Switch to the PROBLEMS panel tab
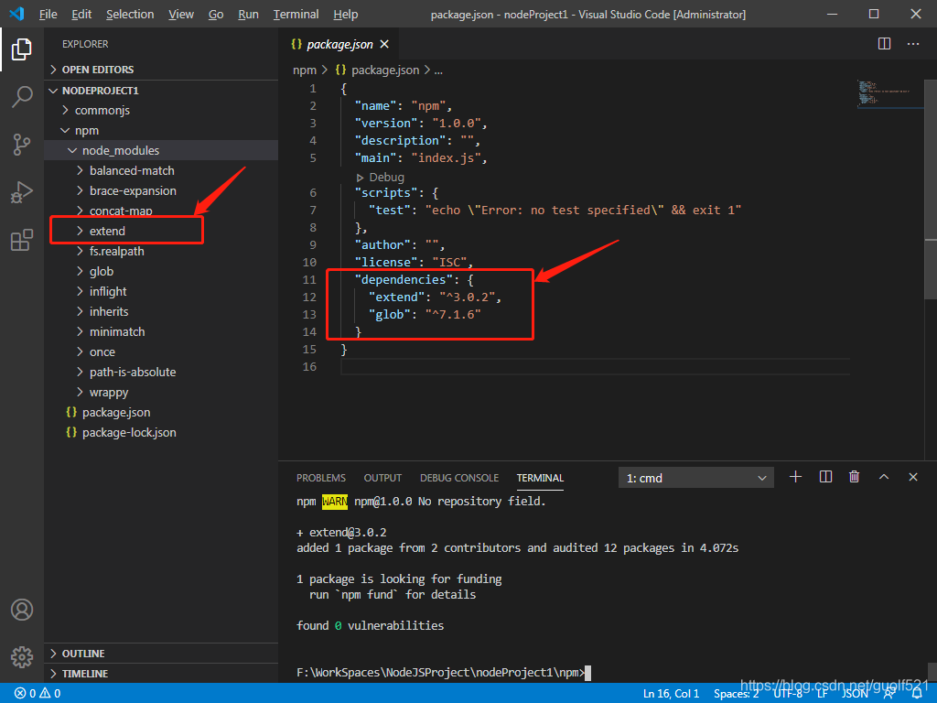 (x=321, y=478)
